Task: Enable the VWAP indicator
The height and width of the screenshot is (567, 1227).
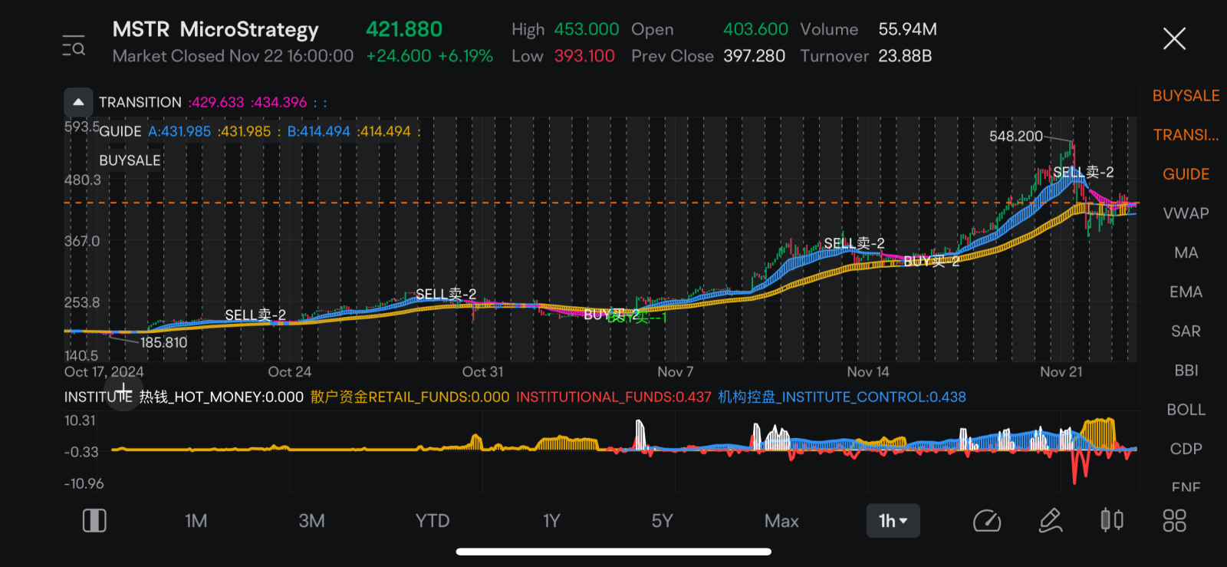Action: [1186, 213]
